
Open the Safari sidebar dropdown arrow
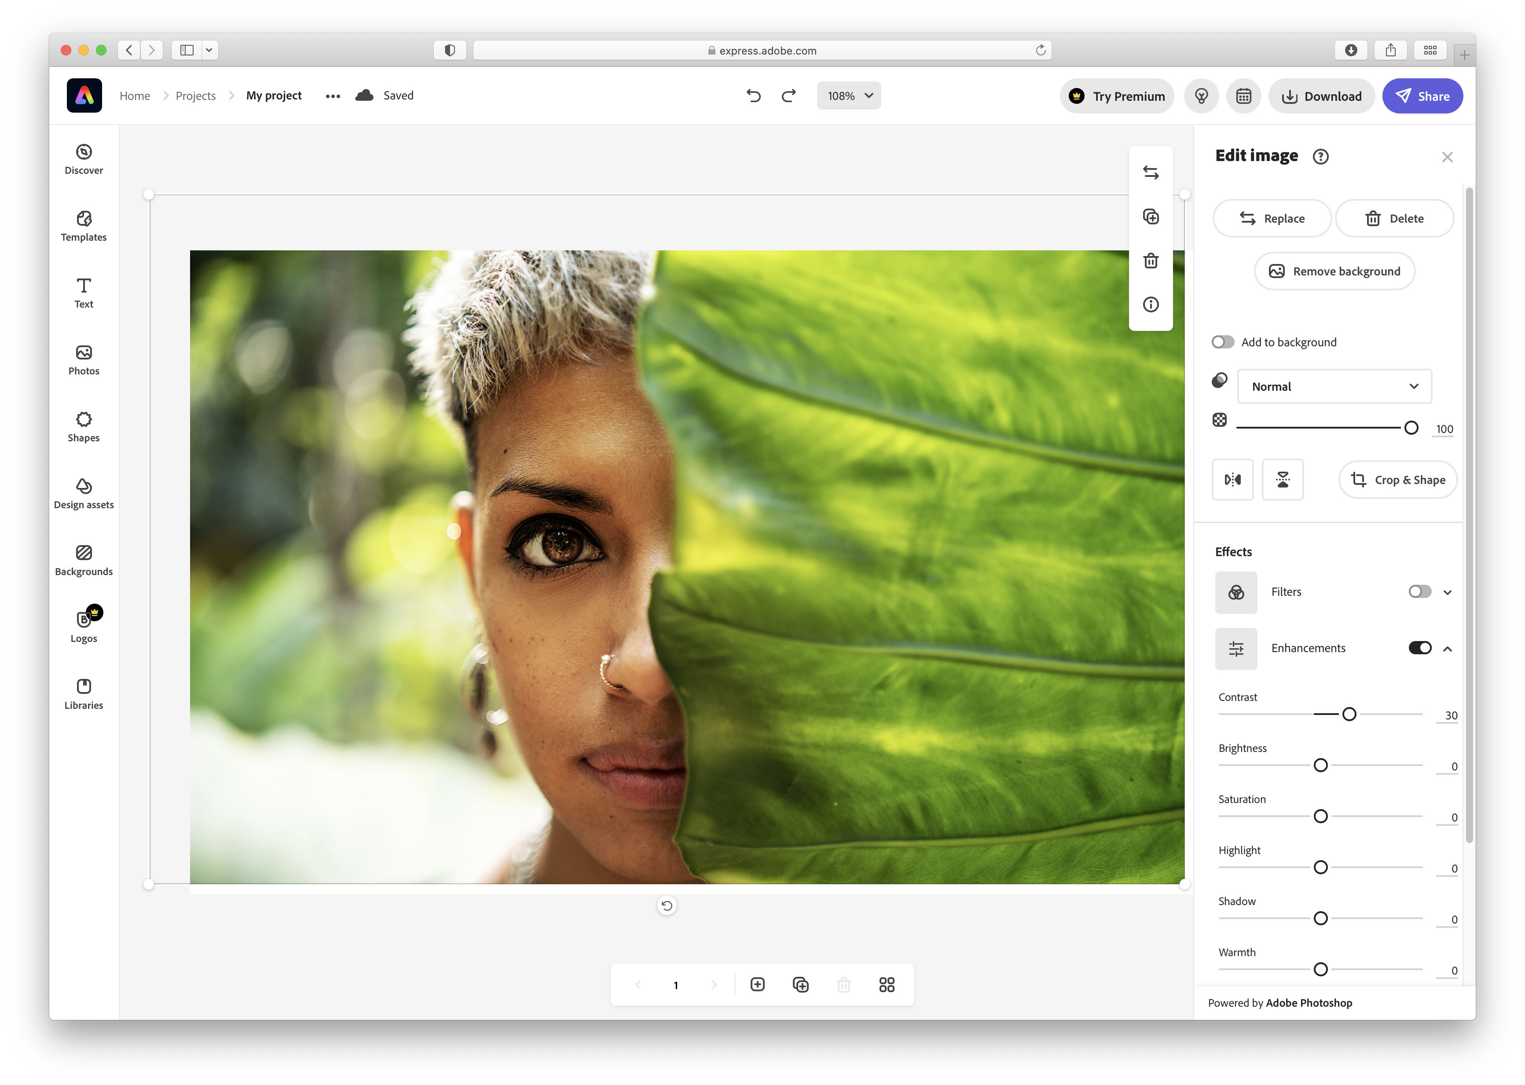coord(209,50)
